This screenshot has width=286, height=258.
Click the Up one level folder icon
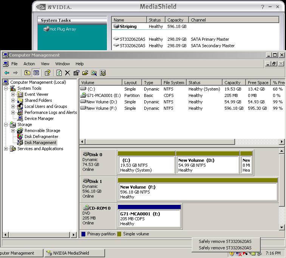pyautogui.click(x=27, y=73)
